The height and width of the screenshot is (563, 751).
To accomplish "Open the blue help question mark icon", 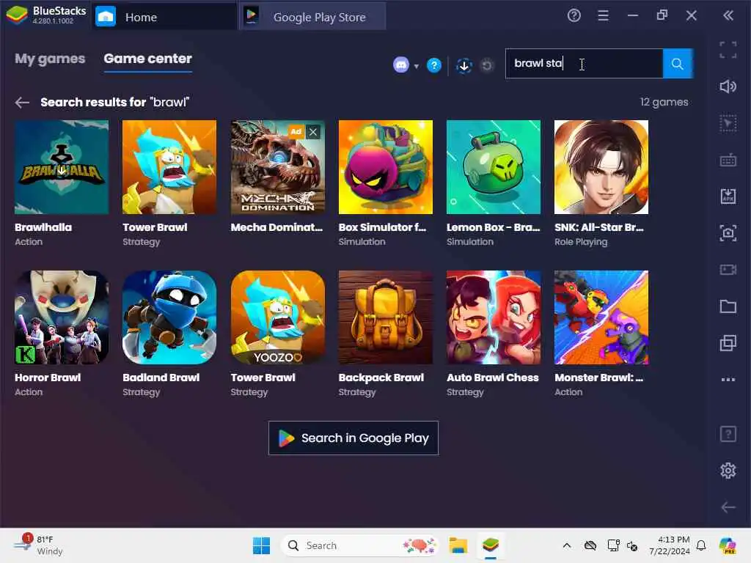I will [x=434, y=65].
